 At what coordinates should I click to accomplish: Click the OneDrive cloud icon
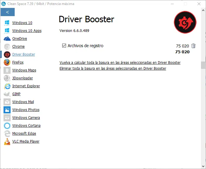tap(7, 39)
